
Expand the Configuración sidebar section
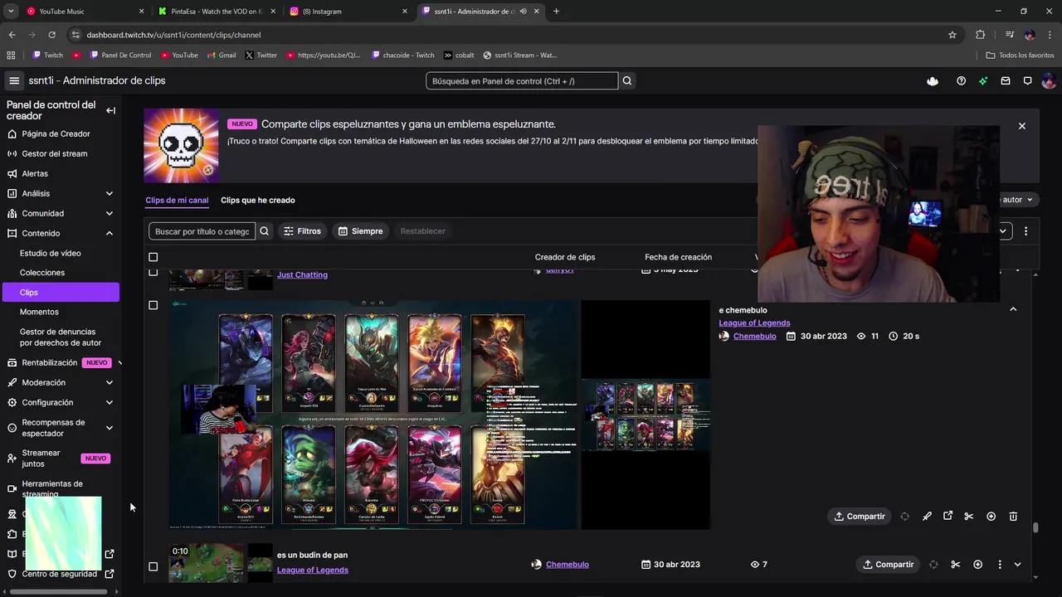coord(110,402)
